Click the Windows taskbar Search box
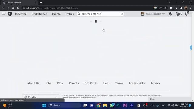 point(65,105)
